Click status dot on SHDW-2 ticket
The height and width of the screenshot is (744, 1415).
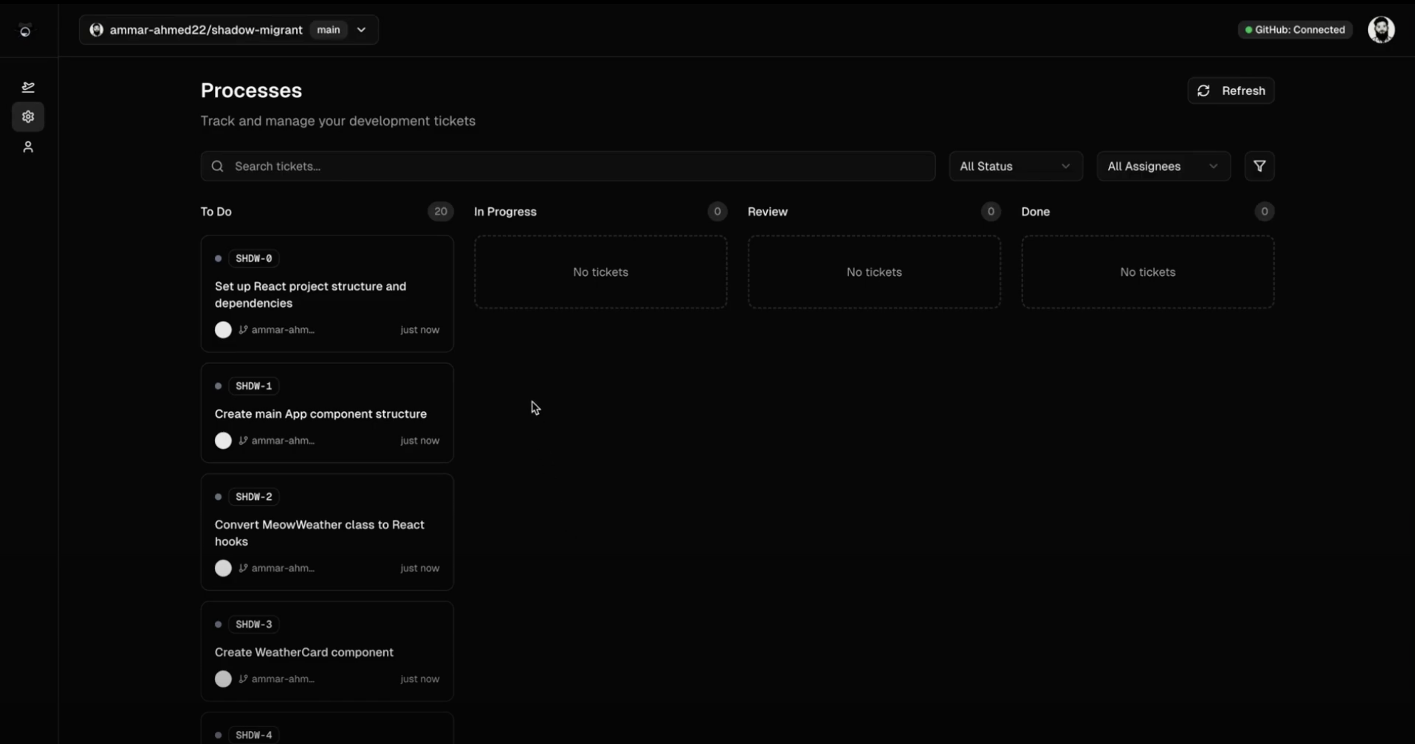click(x=218, y=497)
